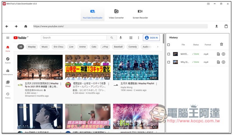The width and height of the screenshot is (233, 135).
Task: Click the 相信音樂 channel avatar
Action: click(x=20, y=85)
